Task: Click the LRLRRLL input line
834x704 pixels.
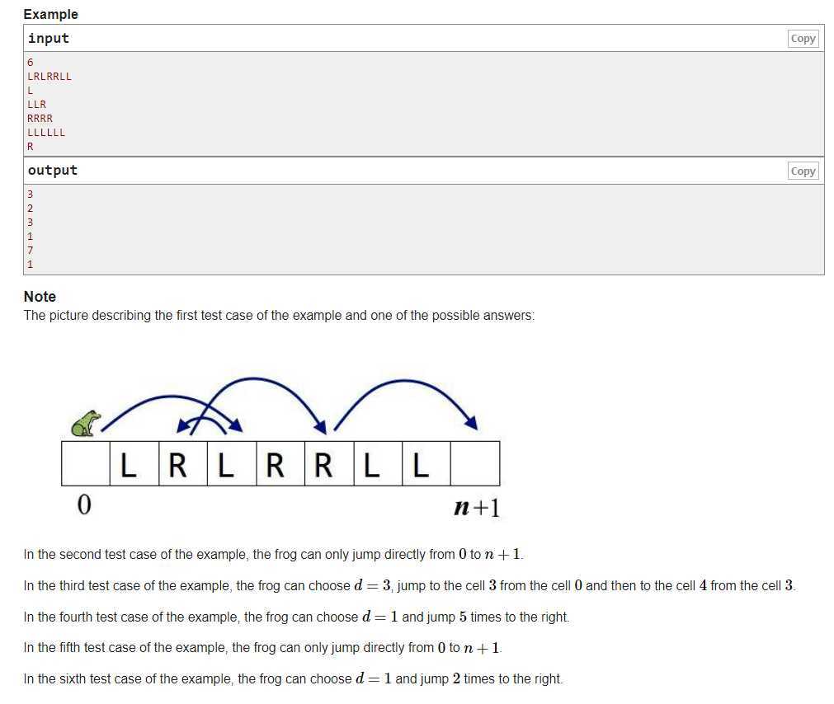Action: tap(49, 77)
